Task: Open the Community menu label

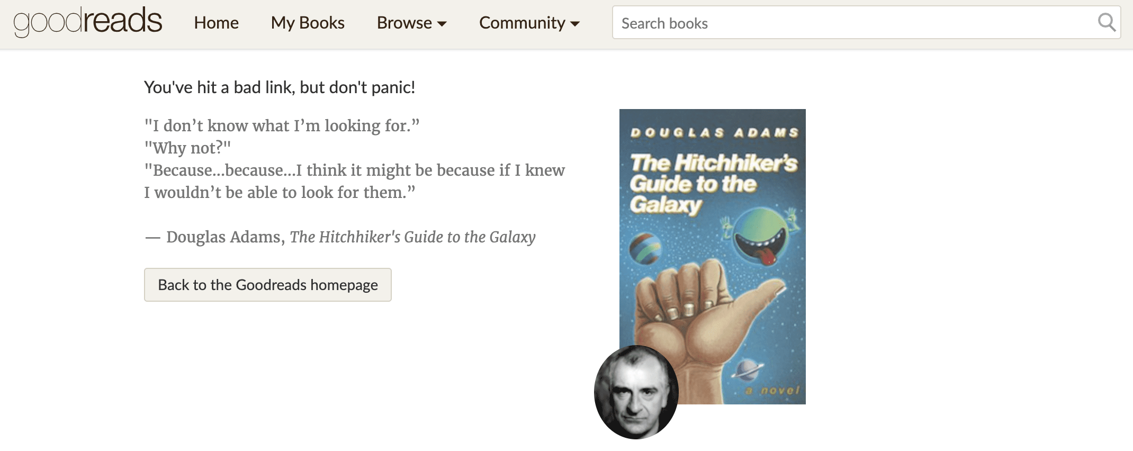Action: (x=522, y=23)
